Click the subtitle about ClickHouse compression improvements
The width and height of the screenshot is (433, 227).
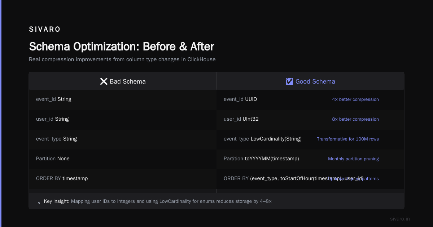coord(122,59)
